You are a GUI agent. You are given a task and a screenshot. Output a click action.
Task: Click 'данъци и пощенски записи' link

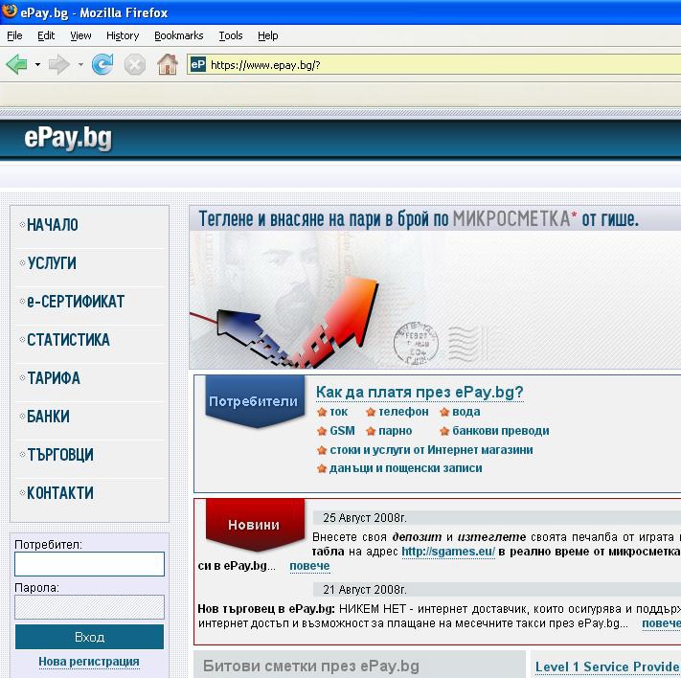[406, 468]
